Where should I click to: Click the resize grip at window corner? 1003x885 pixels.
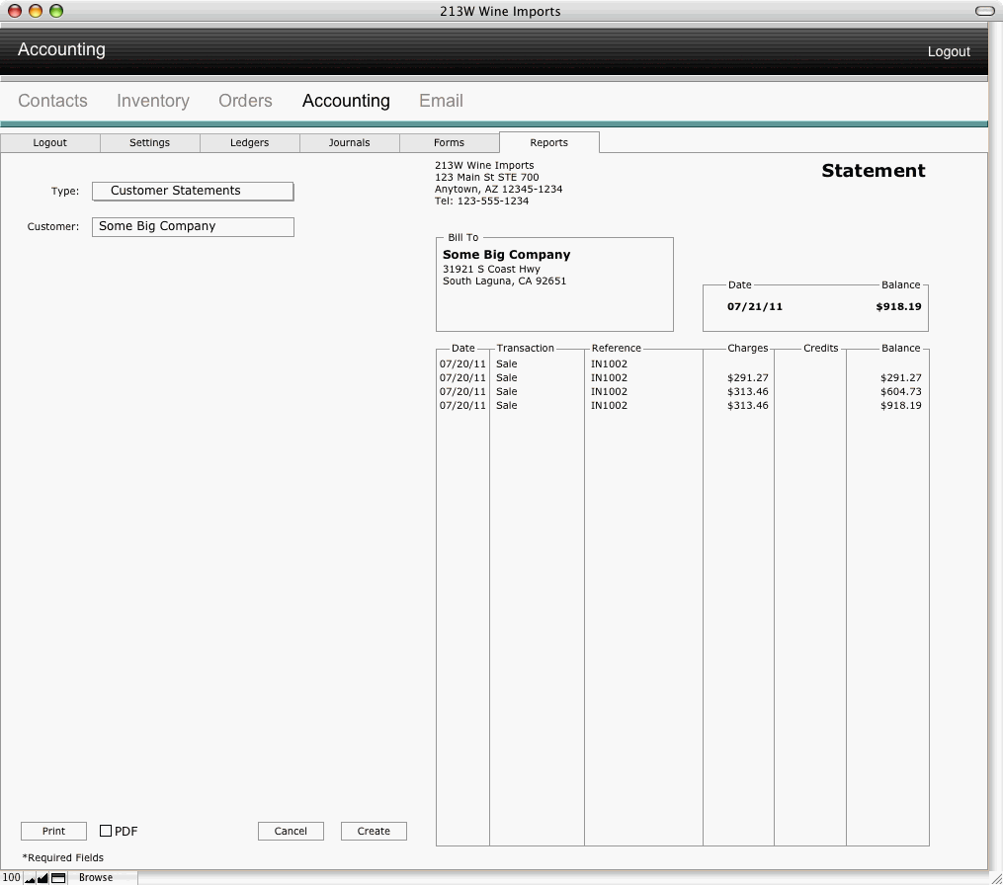[995, 878]
